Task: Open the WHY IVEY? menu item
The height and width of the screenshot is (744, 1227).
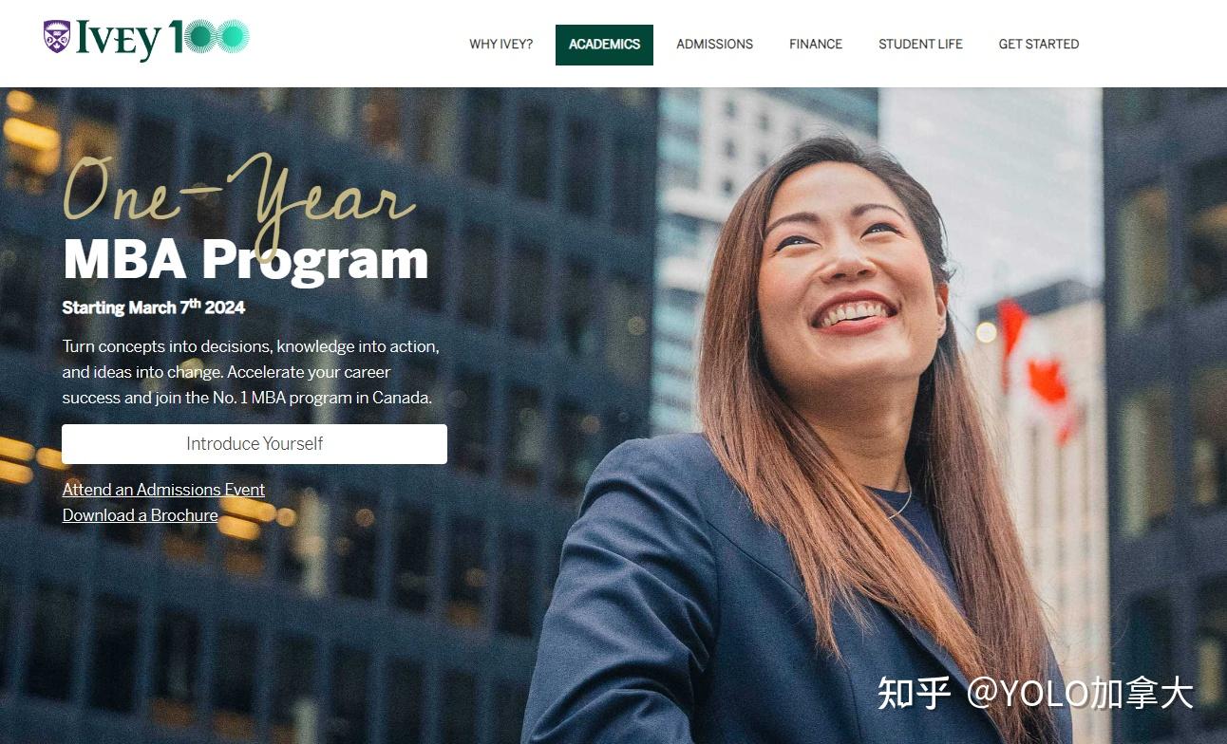Action: pyautogui.click(x=500, y=45)
